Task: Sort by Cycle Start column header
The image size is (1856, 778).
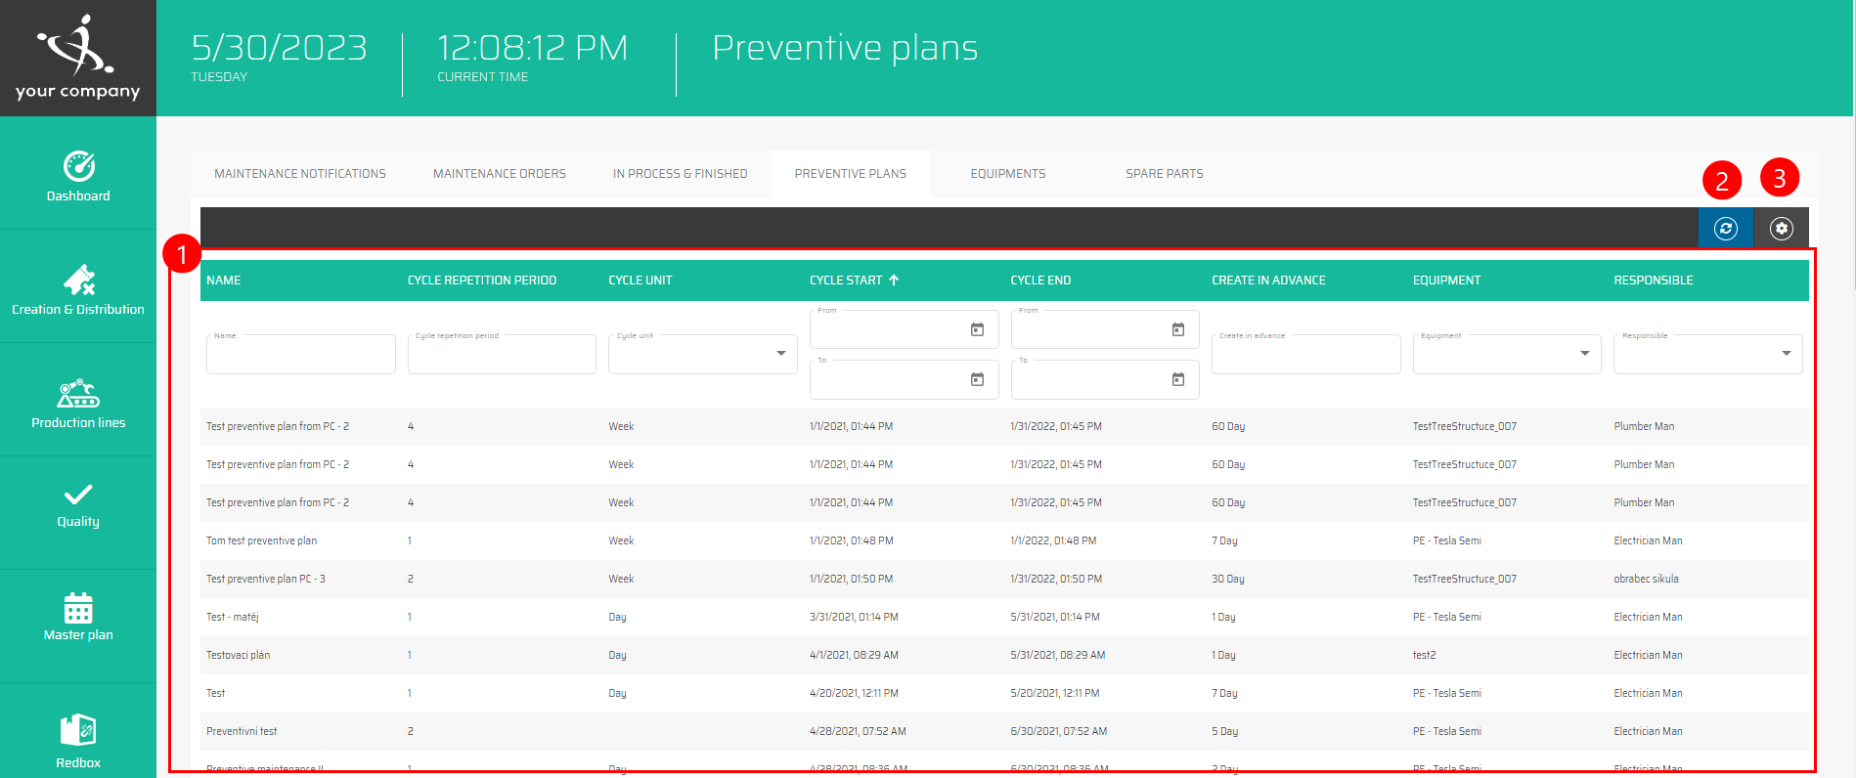Action: coord(847,281)
